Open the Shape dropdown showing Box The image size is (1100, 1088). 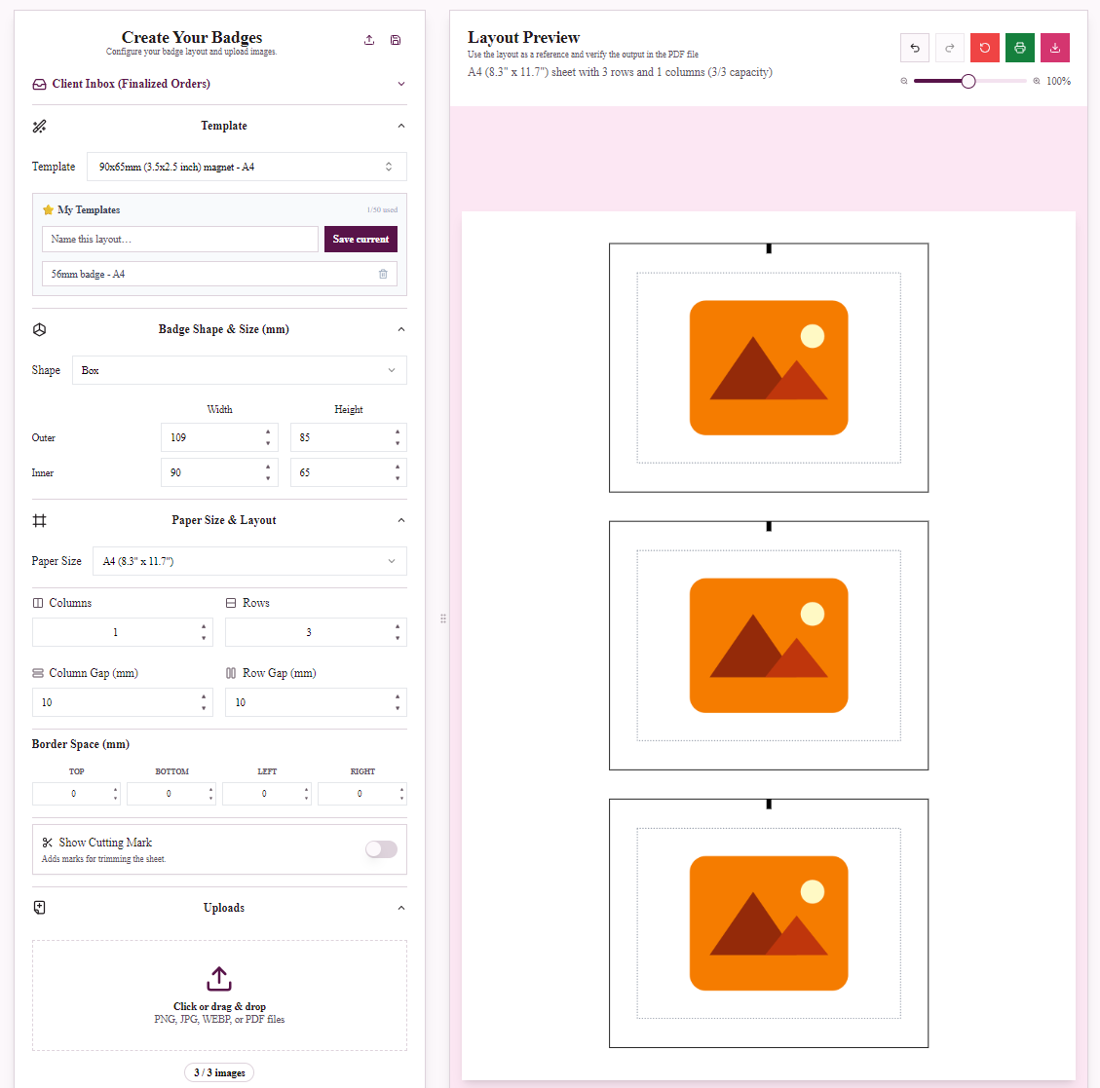point(240,370)
